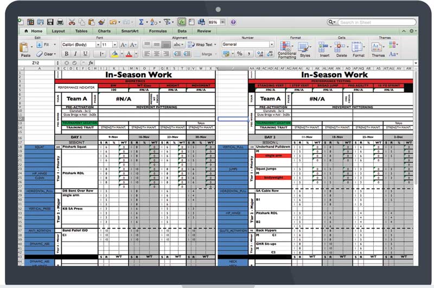Open the font size 11 dropdown

114,44
